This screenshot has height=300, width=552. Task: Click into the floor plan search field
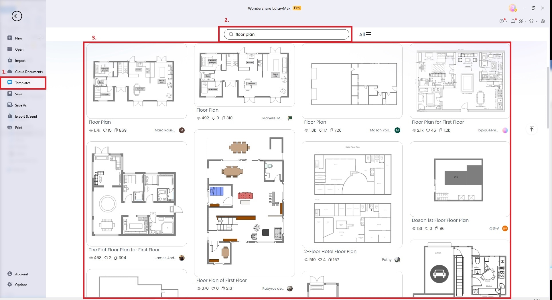click(289, 34)
